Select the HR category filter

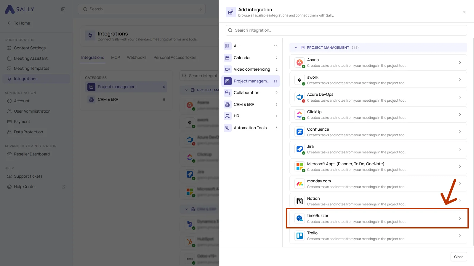251,116
